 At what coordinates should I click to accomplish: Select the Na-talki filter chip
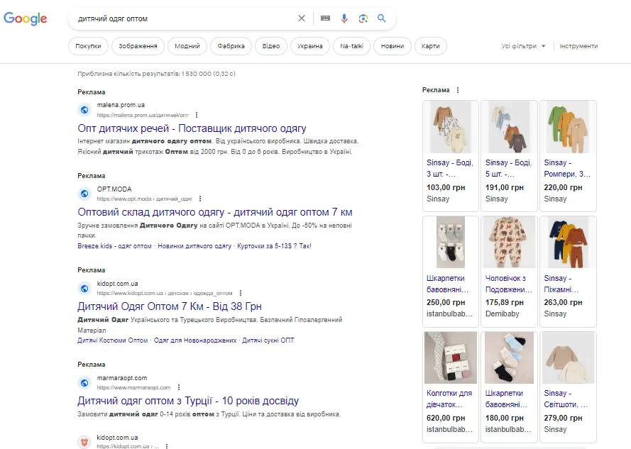tap(352, 46)
